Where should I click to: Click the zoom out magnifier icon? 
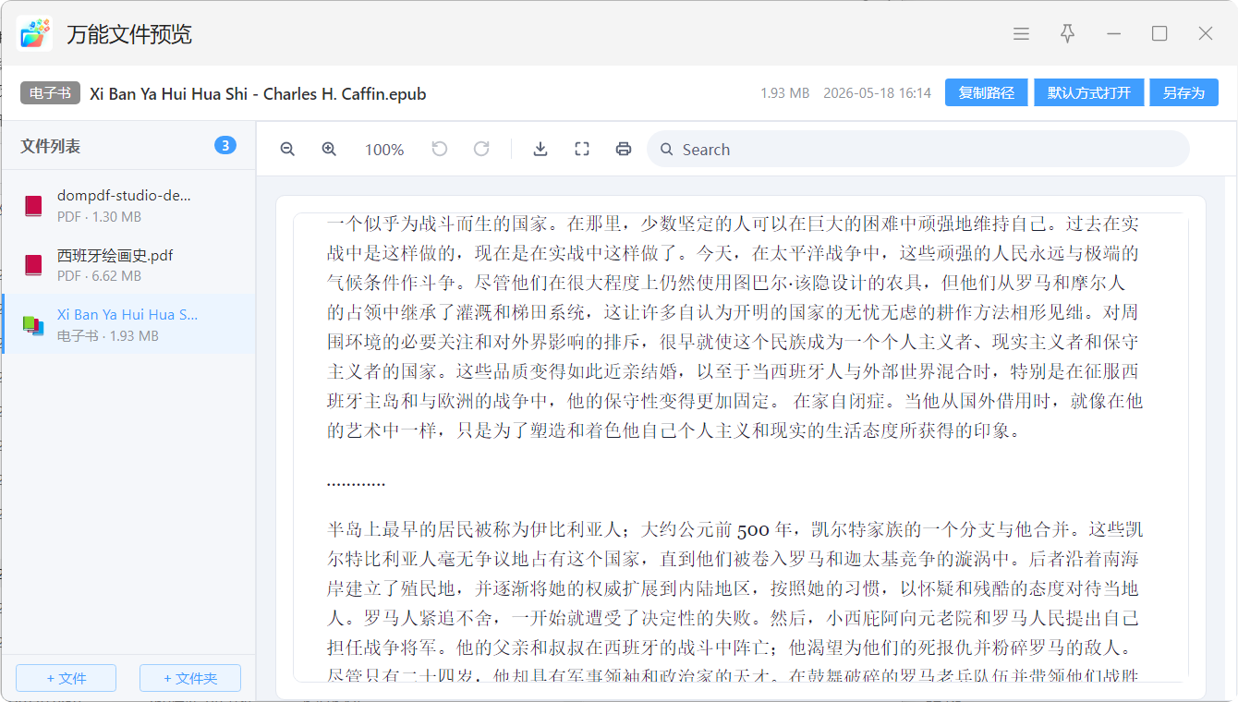(x=287, y=150)
